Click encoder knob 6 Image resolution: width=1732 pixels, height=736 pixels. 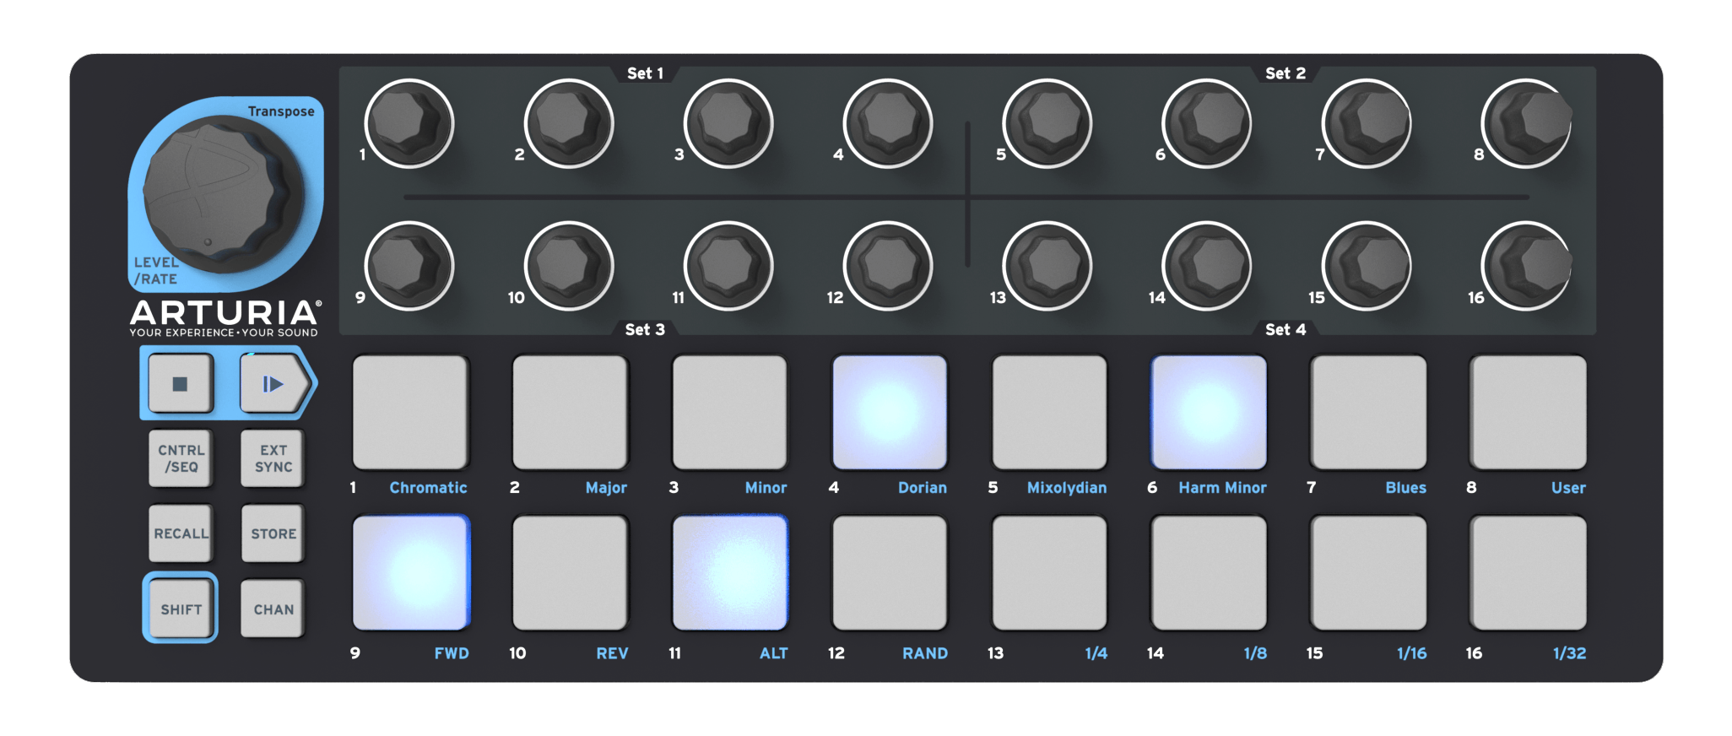point(1207,123)
